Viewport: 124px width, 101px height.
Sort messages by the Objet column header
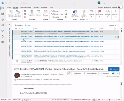[62, 29]
